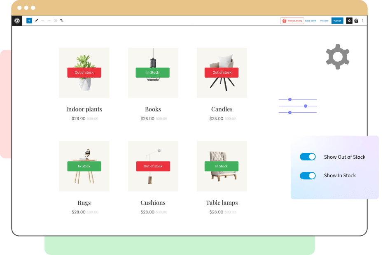
Task: Click Out of stock badge on Cushions
Action: click(153, 166)
